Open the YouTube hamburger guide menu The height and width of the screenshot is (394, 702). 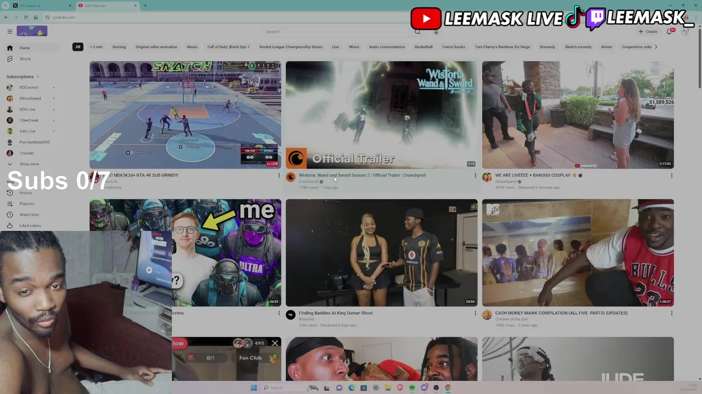point(10,32)
